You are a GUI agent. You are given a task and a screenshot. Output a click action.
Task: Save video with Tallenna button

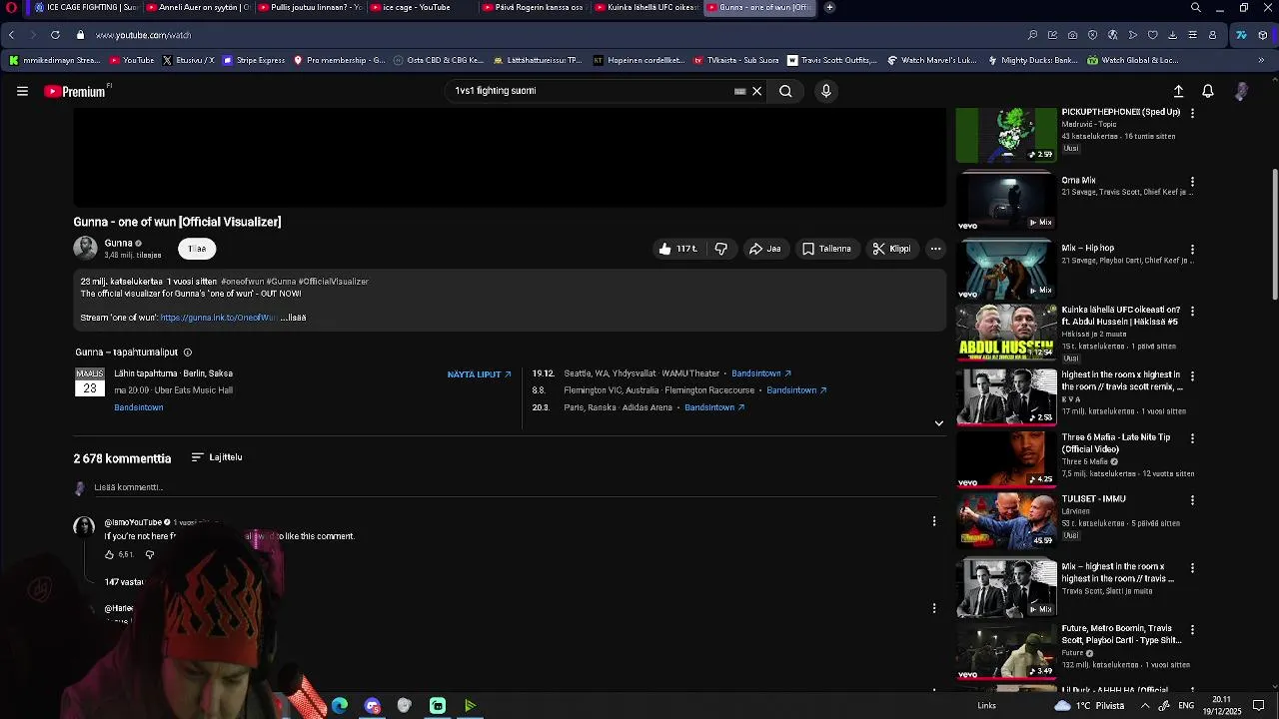coord(826,249)
